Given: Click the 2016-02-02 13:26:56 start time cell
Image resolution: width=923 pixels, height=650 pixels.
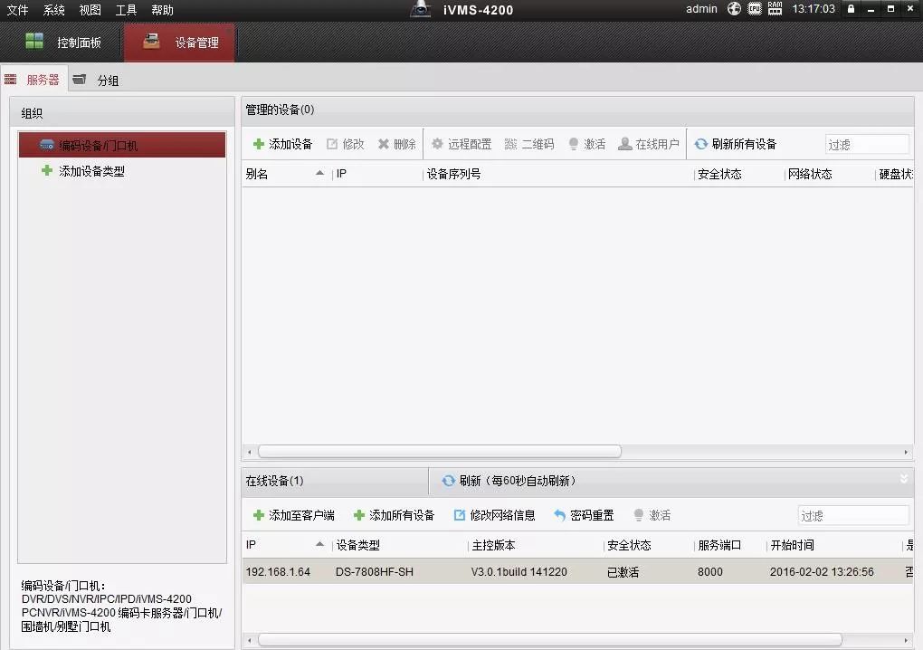Looking at the screenshot, I should [822, 572].
